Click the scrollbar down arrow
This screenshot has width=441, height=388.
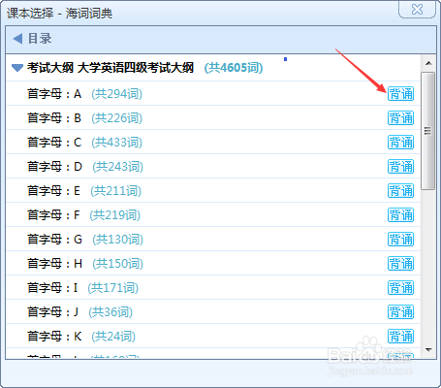[428, 350]
